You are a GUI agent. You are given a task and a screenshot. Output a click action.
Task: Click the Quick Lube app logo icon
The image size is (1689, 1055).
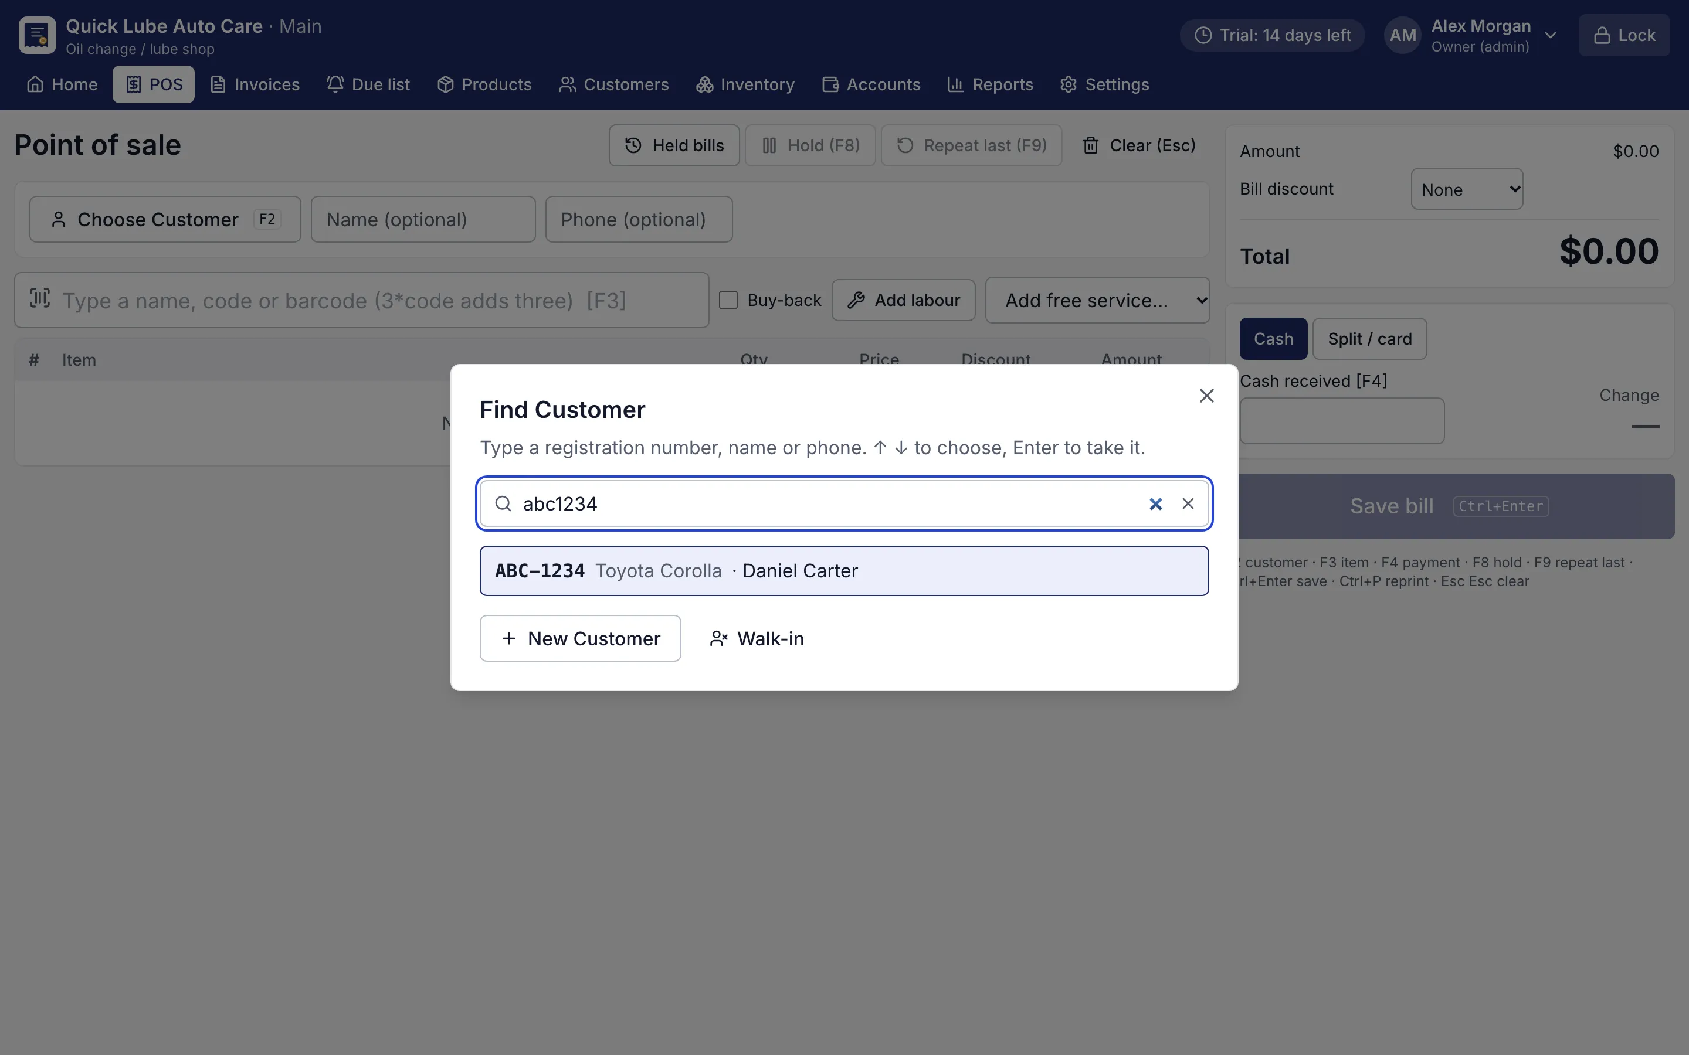[37, 35]
